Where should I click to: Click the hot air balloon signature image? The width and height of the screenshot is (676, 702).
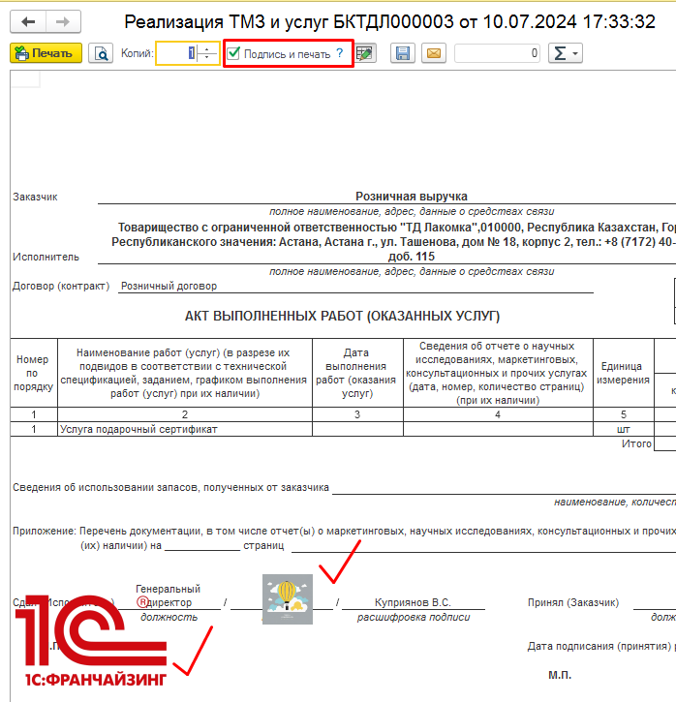(287, 596)
